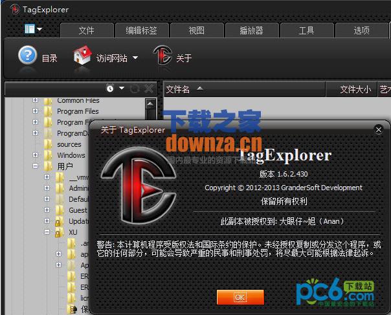The height and width of the screenshot is (315, 391).
Task: Click the 目录 label in toolbar
Action: 50,58
